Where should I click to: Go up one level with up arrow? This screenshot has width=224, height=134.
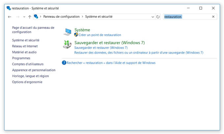[30, 17]
